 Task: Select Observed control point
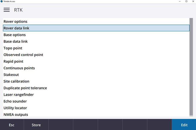23,55
